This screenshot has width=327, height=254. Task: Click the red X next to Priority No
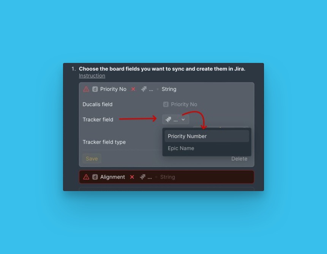(133, 89)
